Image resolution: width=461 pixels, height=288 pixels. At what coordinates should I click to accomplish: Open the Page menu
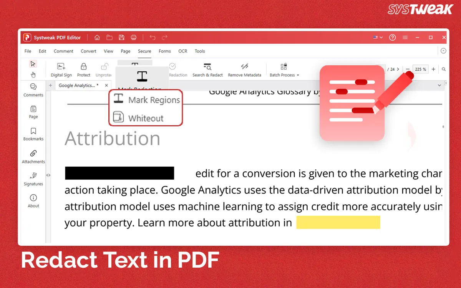(126, 51)
